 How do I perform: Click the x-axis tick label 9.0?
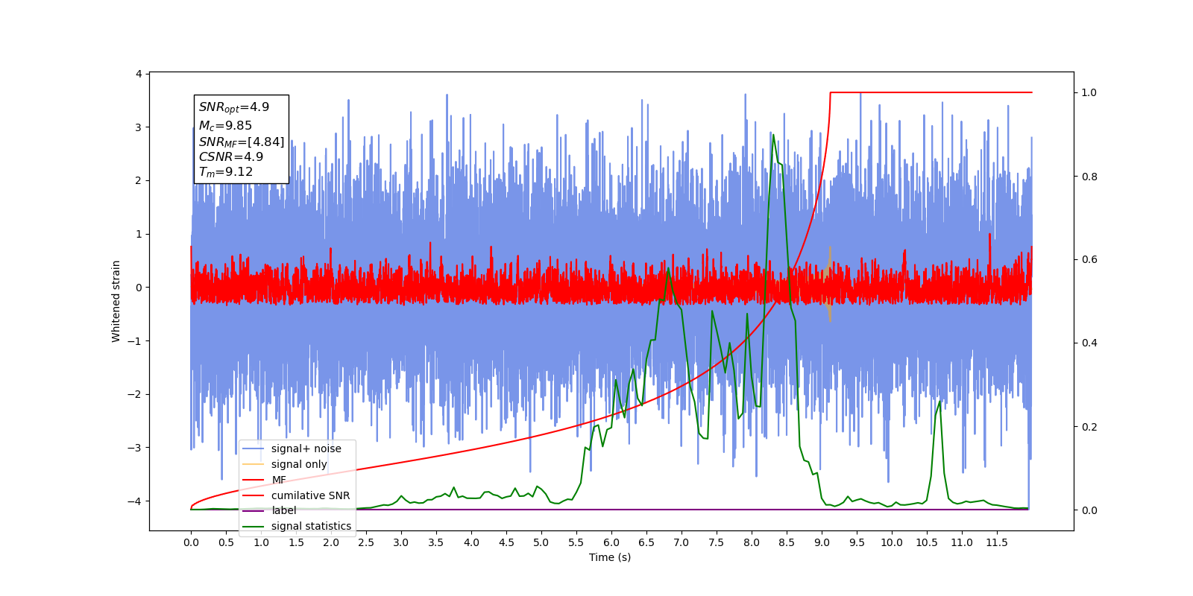[822, 542]
